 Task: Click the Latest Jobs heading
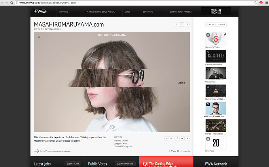click(x=42, y=164)
